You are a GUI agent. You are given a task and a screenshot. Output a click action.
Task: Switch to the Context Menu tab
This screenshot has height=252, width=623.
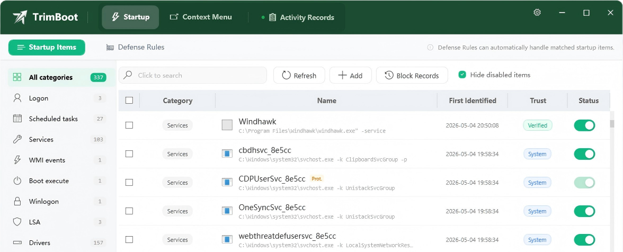[201, 17]
